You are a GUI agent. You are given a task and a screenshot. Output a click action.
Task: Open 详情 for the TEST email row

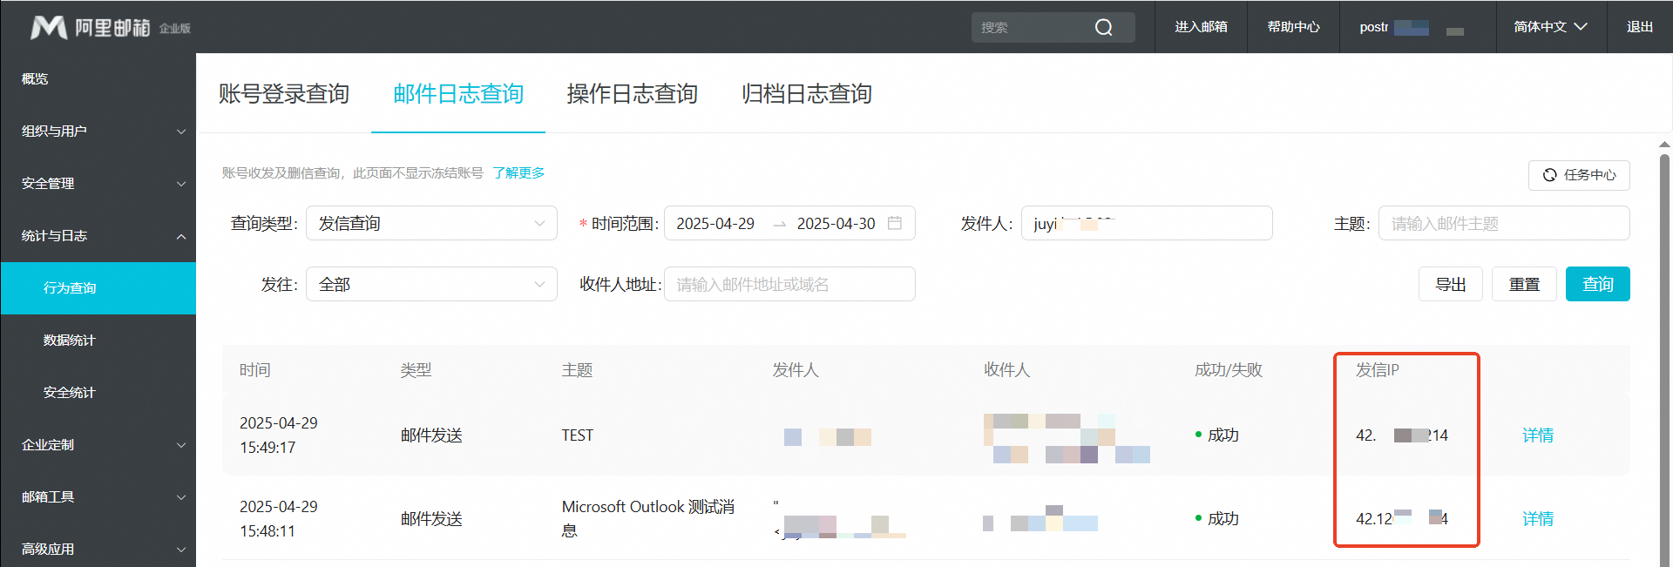click(1538, 435)
